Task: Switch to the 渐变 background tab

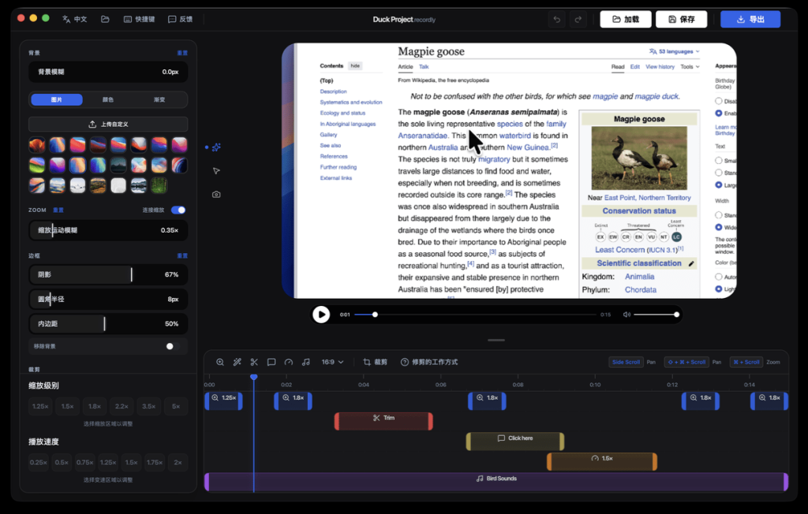Action: [159, 99]
